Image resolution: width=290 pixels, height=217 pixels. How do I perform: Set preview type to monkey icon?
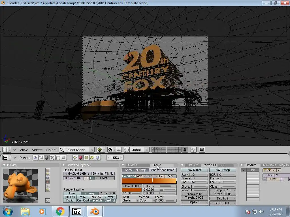tap(48, 182)
